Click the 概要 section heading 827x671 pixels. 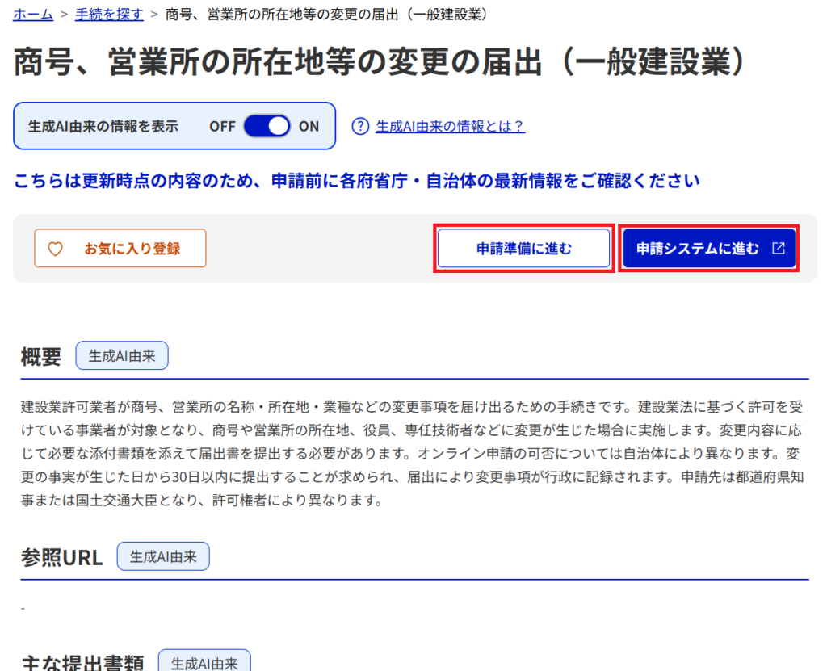tap(41, 357)
